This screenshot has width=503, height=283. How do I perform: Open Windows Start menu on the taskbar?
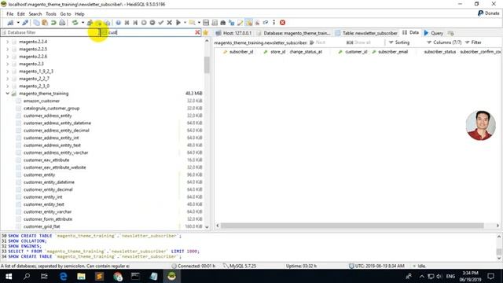point(9,276)
